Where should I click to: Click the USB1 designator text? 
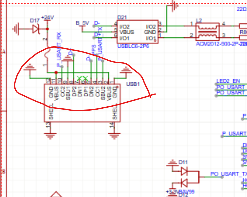point(132,84)
